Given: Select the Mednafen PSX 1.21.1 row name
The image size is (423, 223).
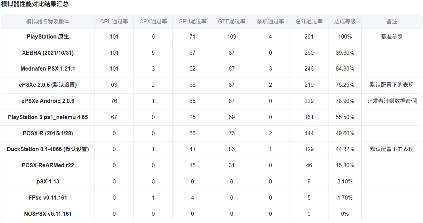Looking at the screenshot, I should click(48, 68).
